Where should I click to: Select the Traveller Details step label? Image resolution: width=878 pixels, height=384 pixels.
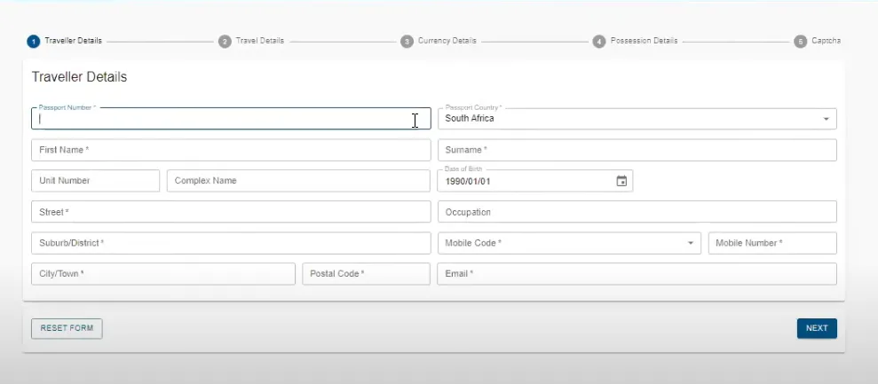pyautogui.click(x=74, y=41)
